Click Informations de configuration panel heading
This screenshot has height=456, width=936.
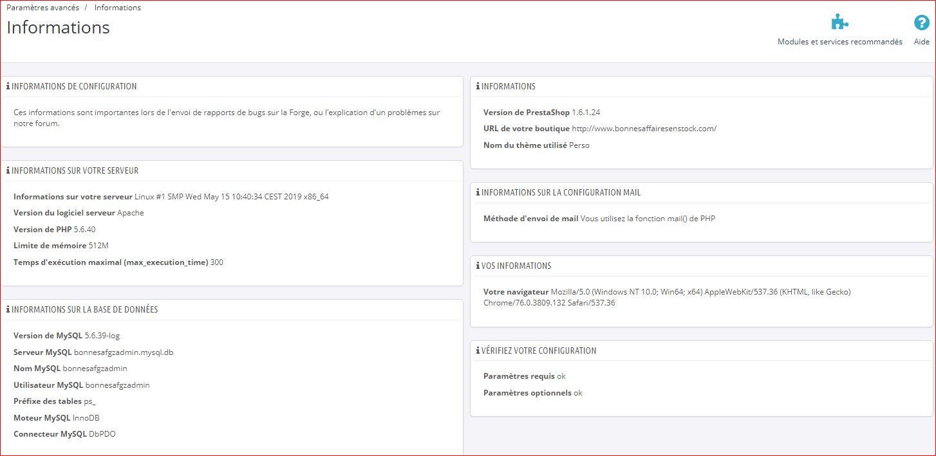74,86
